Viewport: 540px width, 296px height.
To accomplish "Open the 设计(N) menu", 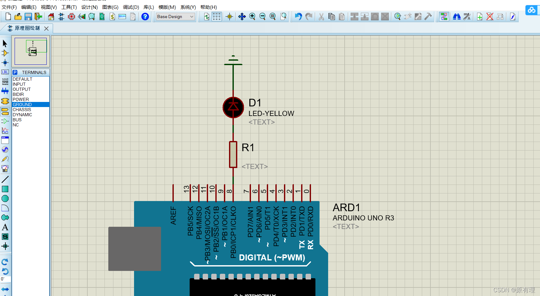I will (89, 7).
